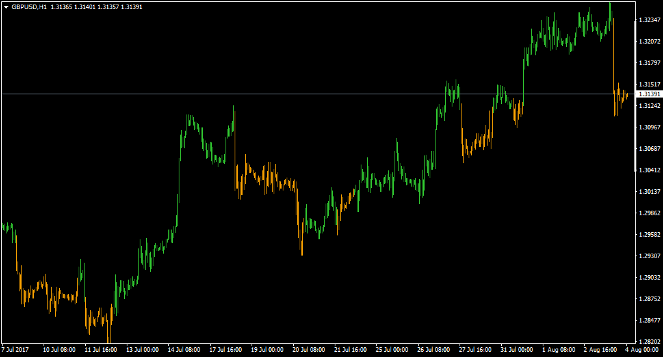663x357 pixels.
Task: Click the 27 Jul 16:00 time label
Action: 475,349
